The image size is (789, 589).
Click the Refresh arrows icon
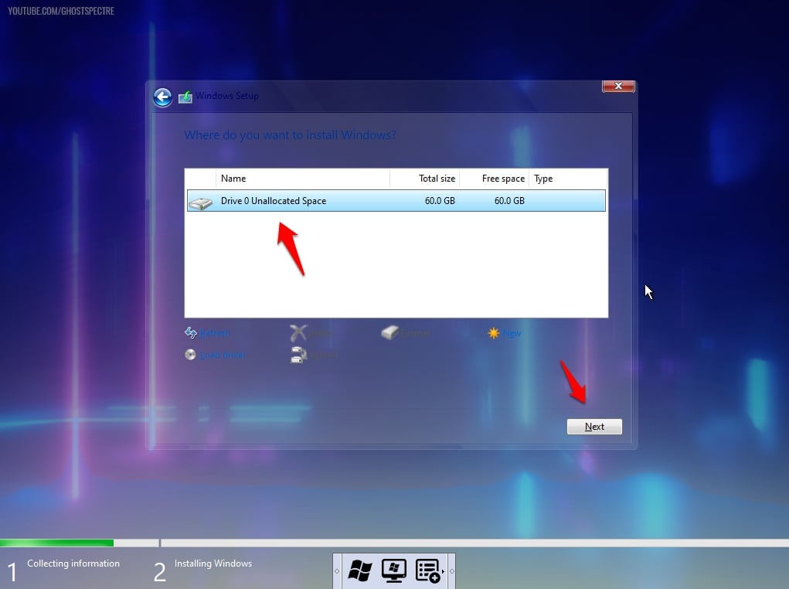point(191,333)
